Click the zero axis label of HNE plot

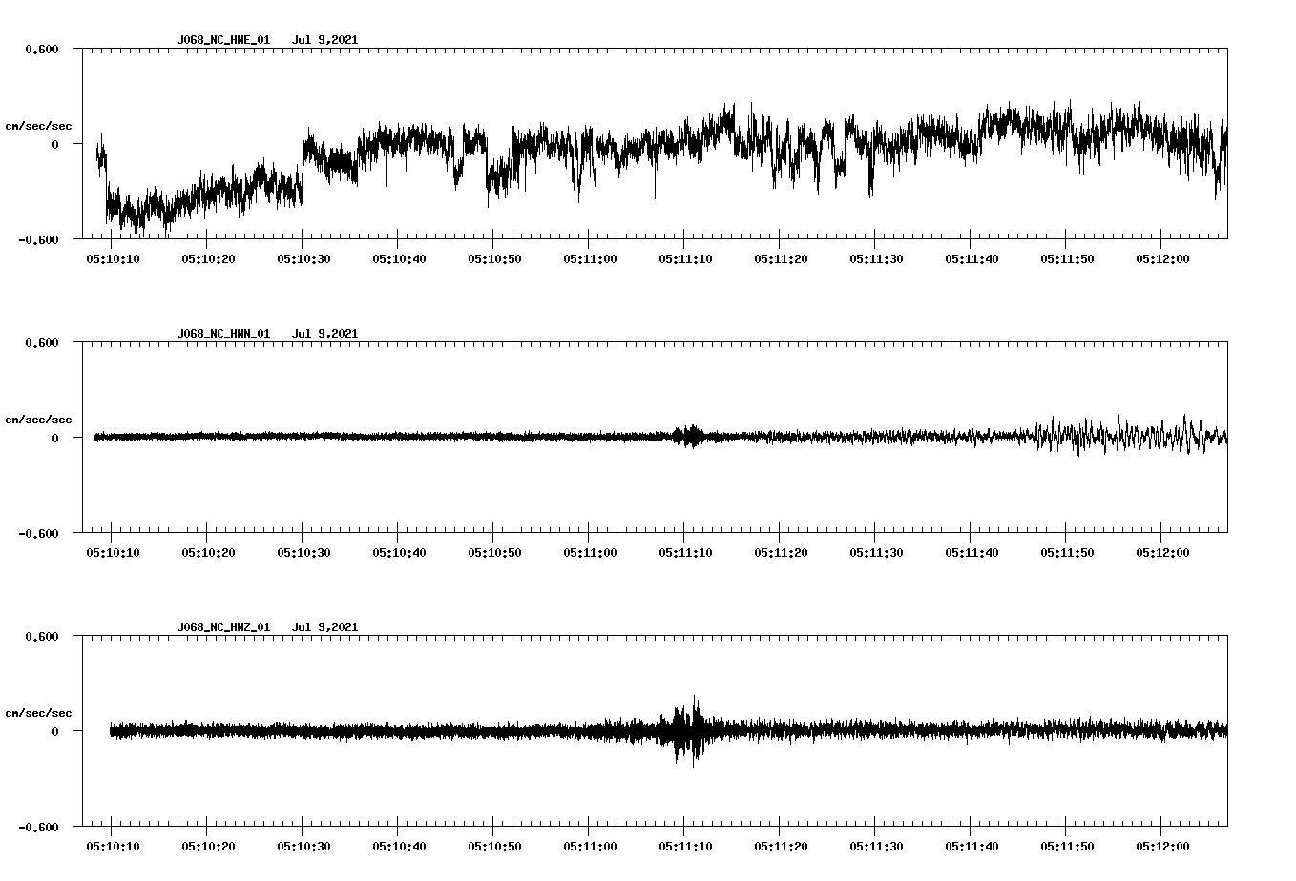coord(55,144)
